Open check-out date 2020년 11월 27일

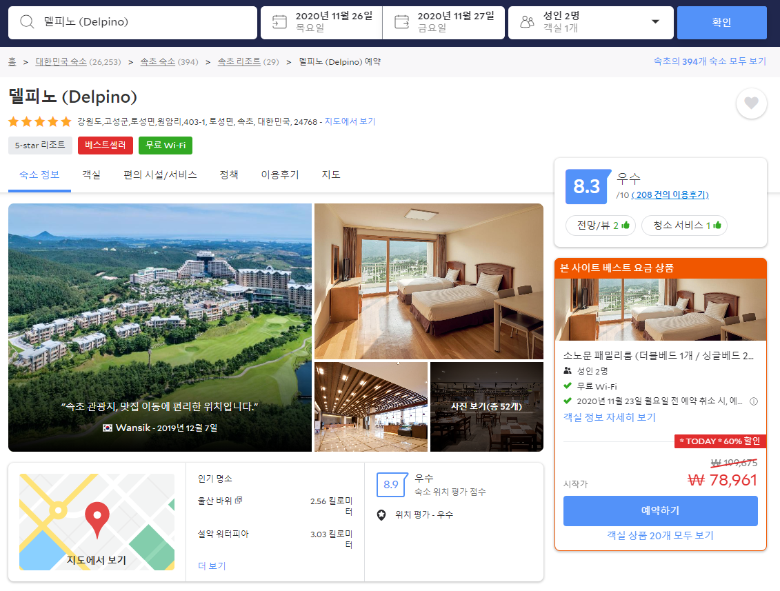[x=443, y=22]
